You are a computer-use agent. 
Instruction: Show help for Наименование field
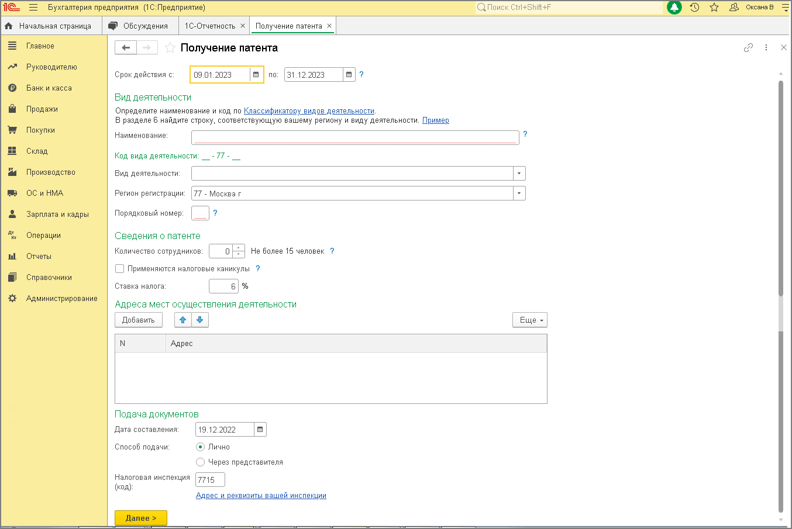click(x=525, y=134)
